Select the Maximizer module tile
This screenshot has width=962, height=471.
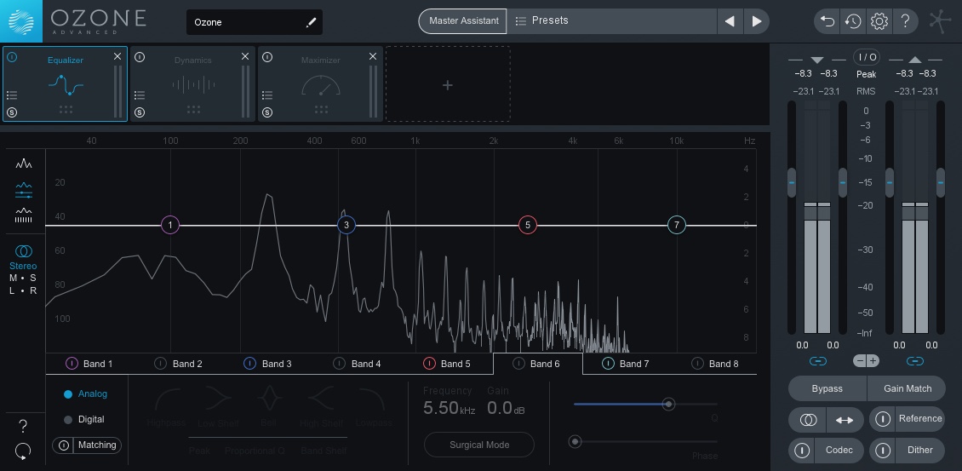pos(320,84)
